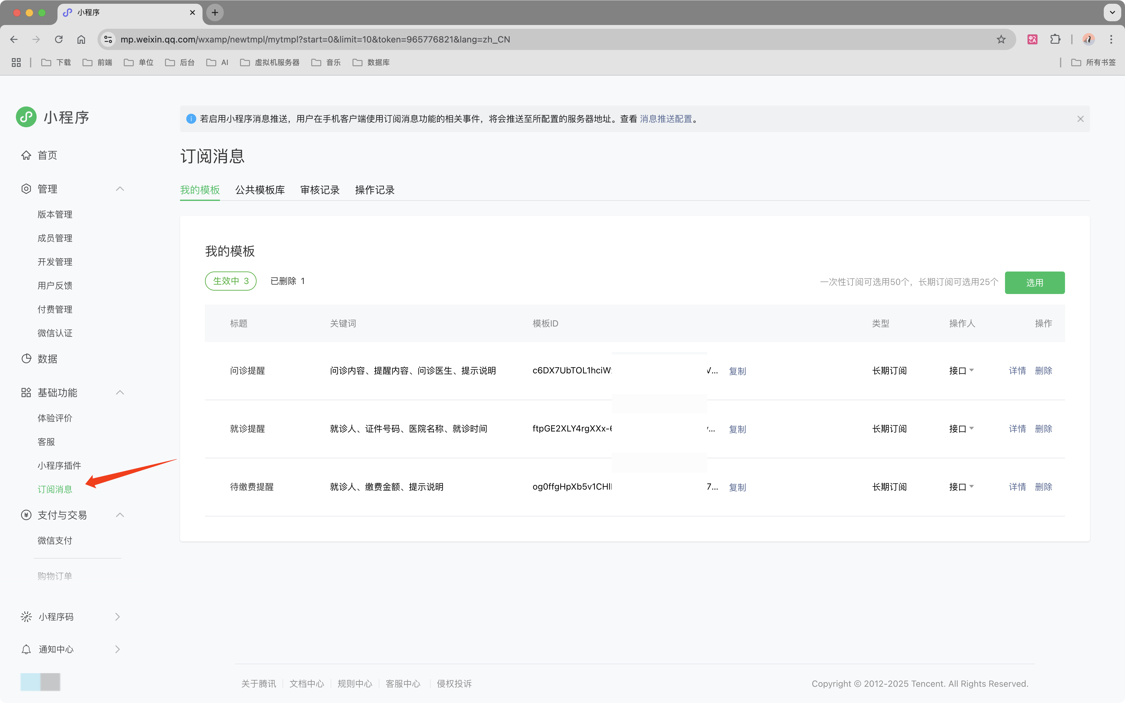The width and height of the screenshot is (1125, 703).
Task: Open 成员管理 in the sidebar
Action: 55,238
